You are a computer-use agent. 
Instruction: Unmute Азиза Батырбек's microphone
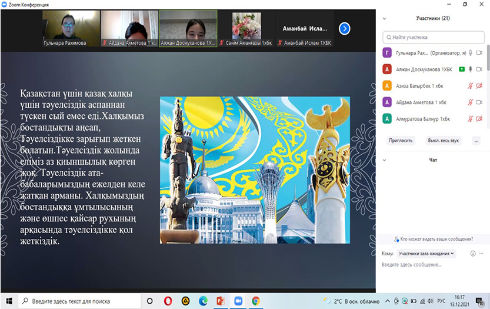point(470,86)
